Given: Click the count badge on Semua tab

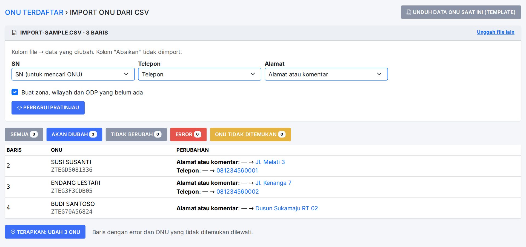Looking at the screenshot, I should click(x=34, y=134).
